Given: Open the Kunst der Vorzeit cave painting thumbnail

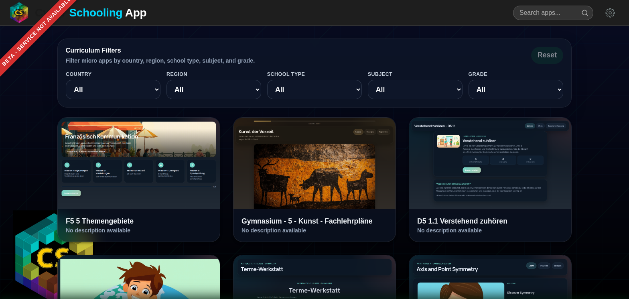Looking at the screenshot, I should (x=314, y=163).
